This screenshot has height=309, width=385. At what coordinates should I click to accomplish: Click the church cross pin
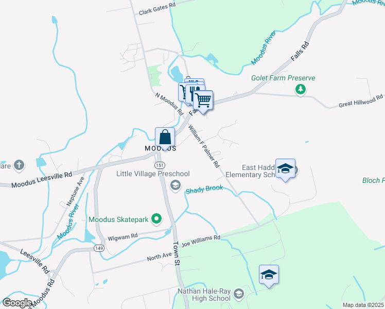coord(19,165)
